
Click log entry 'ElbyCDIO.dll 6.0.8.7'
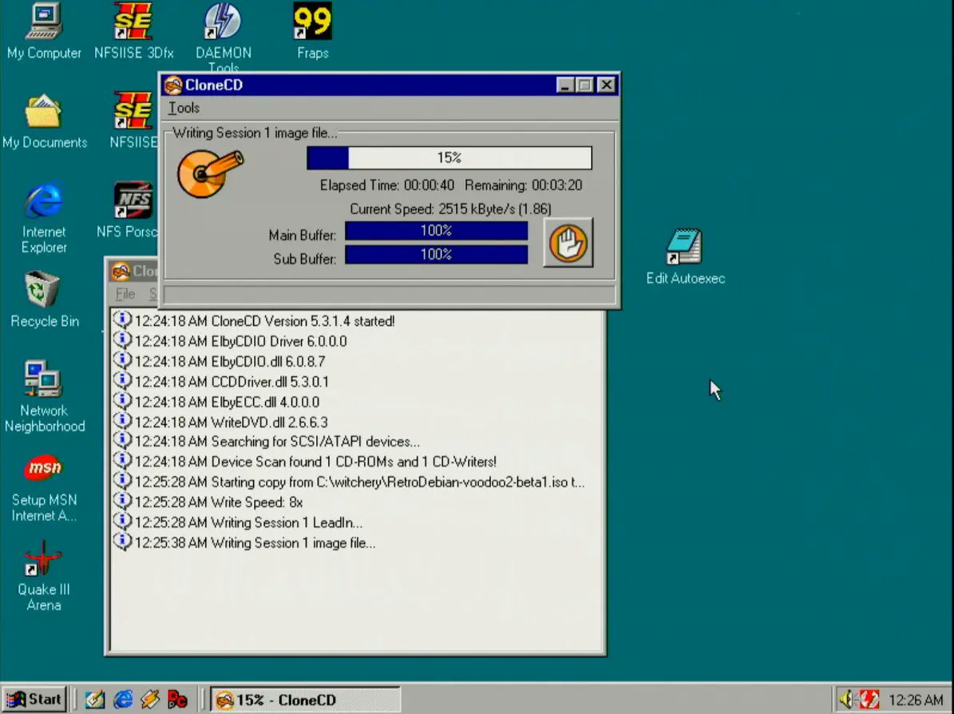tap(220, 361)
